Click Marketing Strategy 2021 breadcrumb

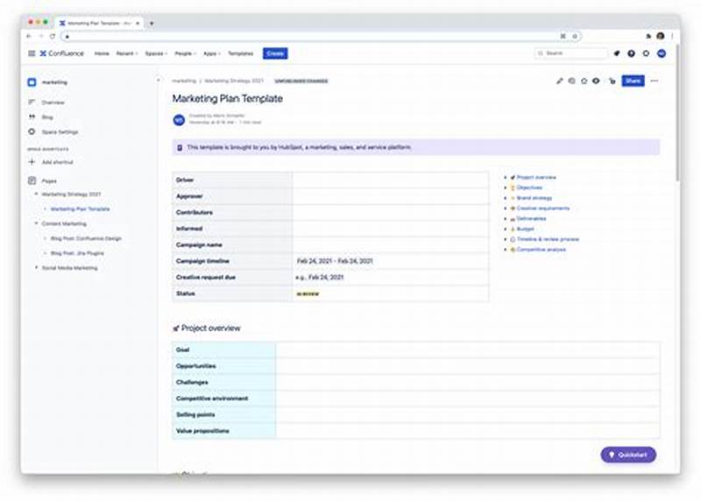coord(234,81)
